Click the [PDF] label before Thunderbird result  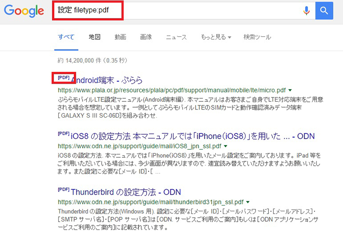tap(64, 189)
